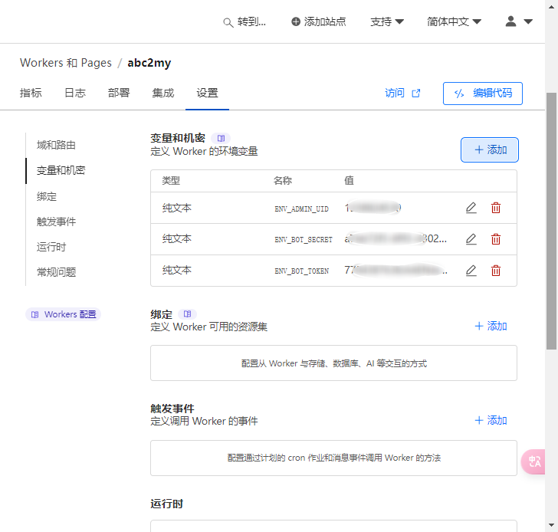
Task: Click the edit pencil for ENV_ADMIN_UID
Action: (471, 208)
